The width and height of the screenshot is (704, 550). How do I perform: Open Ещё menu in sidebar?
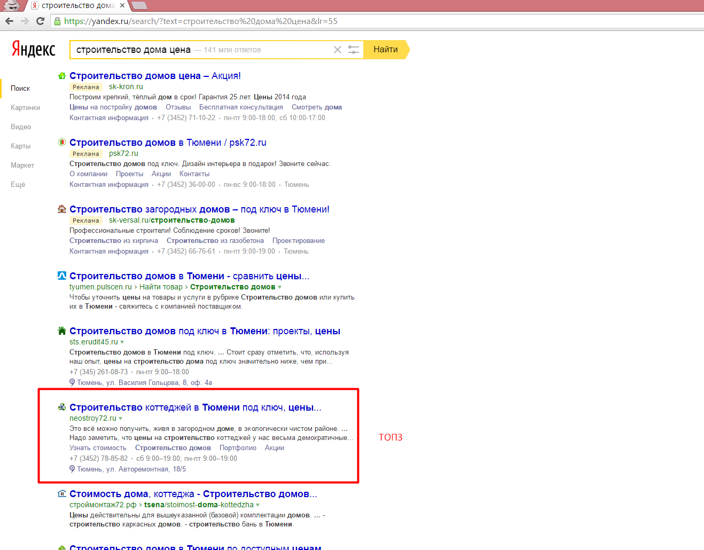tap(18, 184)
